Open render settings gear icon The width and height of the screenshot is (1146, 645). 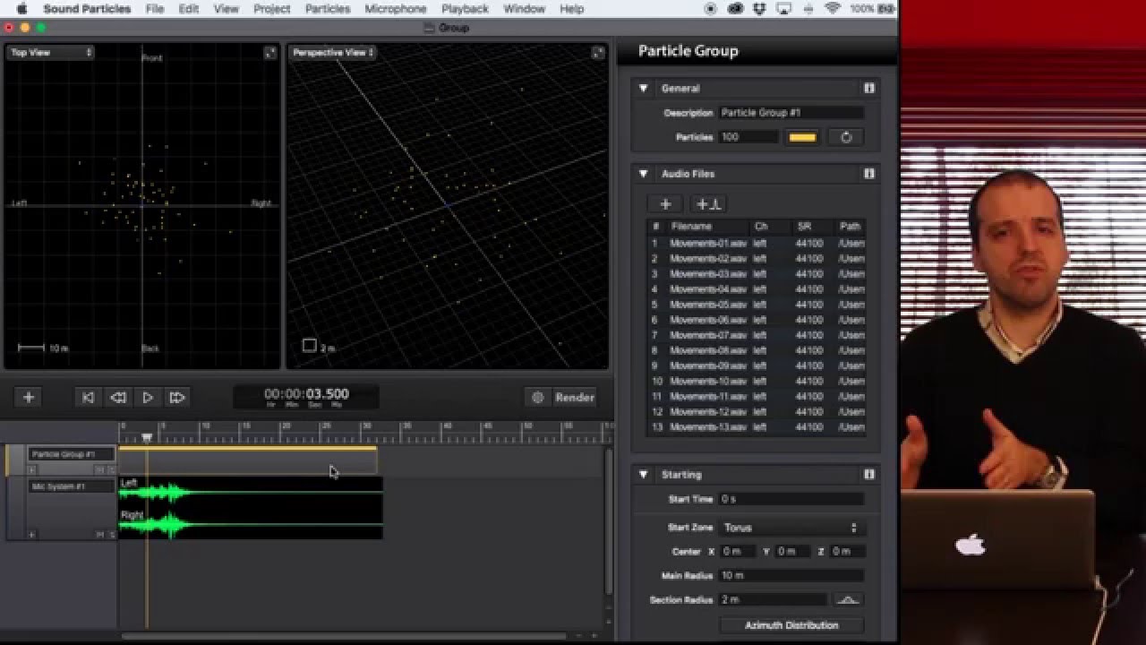538,398
